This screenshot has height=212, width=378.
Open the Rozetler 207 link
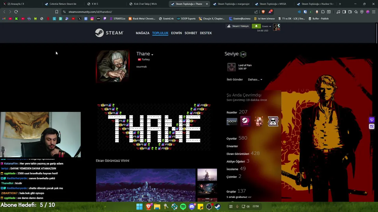click(237, 112)
